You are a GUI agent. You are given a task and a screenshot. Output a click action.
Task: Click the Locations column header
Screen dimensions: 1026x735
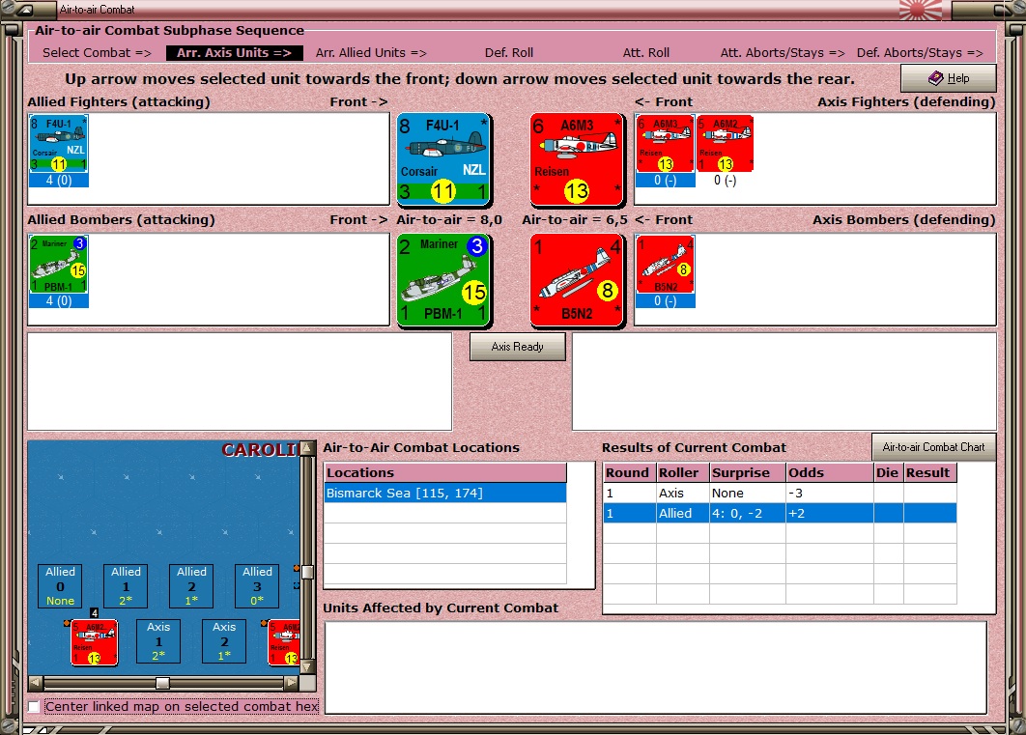pos(445,473)
